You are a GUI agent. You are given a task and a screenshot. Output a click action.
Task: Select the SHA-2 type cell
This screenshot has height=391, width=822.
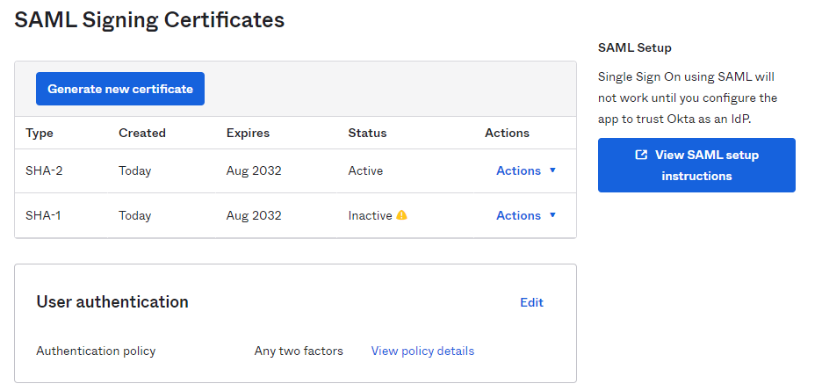coord(44,170)
